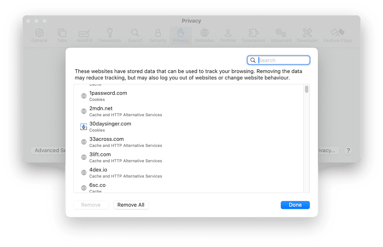Click the blue Done button
The width and height of the screenshot is (383, 247).
[x=295, y=205]
